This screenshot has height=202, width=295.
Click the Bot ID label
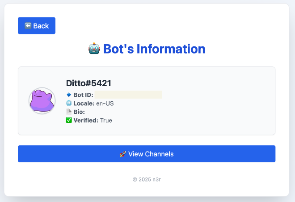(83, 95)
